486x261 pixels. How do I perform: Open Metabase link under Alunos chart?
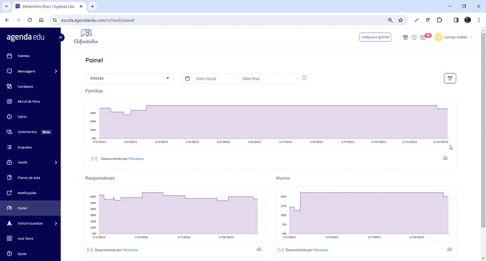coord(321,250)
